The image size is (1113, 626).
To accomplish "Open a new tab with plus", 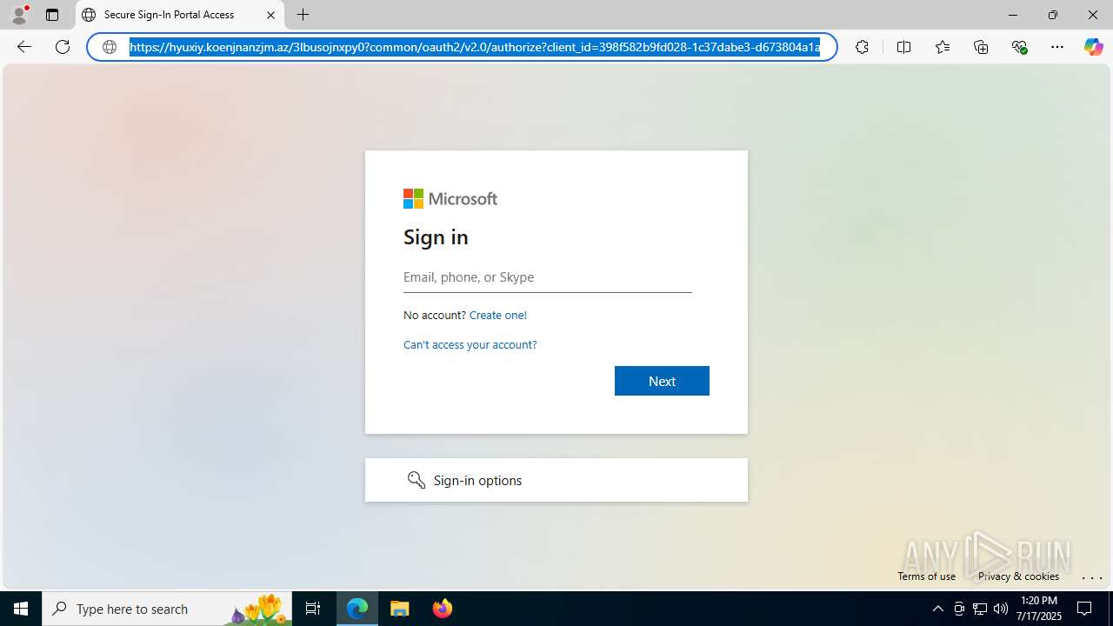I will click(x=303, y=15).
